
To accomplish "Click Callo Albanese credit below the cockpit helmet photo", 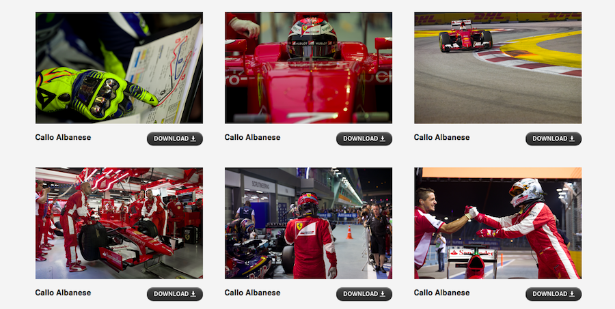I will (253, 138).
